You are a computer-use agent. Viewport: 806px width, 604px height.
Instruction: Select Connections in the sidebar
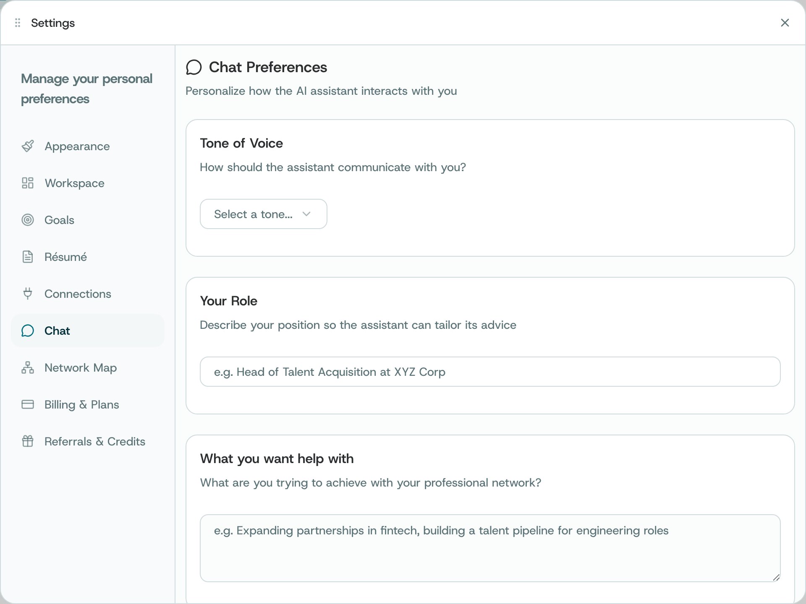click(x=87, y=294)
